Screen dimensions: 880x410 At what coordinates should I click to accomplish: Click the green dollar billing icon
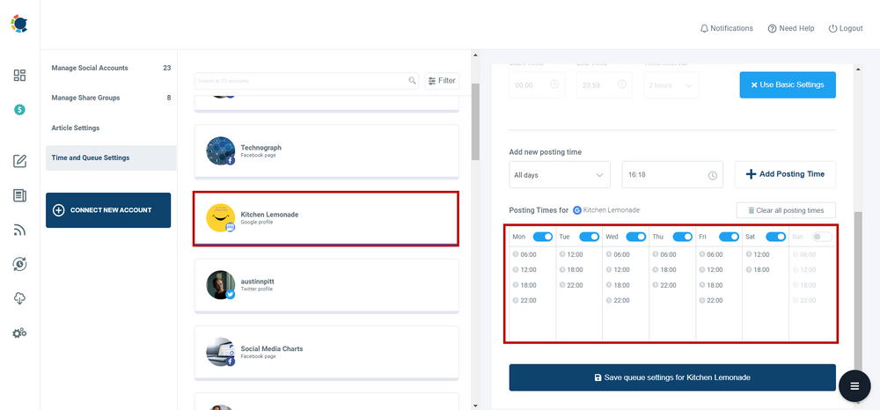click(x=19, y=110)
